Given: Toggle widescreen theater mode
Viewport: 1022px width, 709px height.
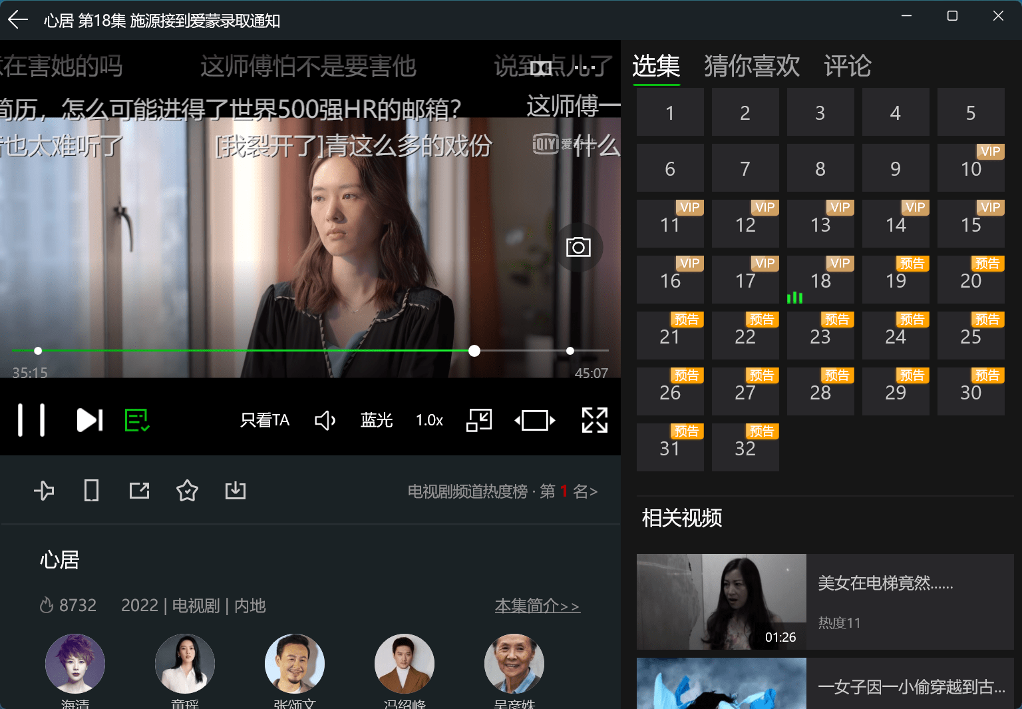Looking at the screenshot, I should point(535,420).
